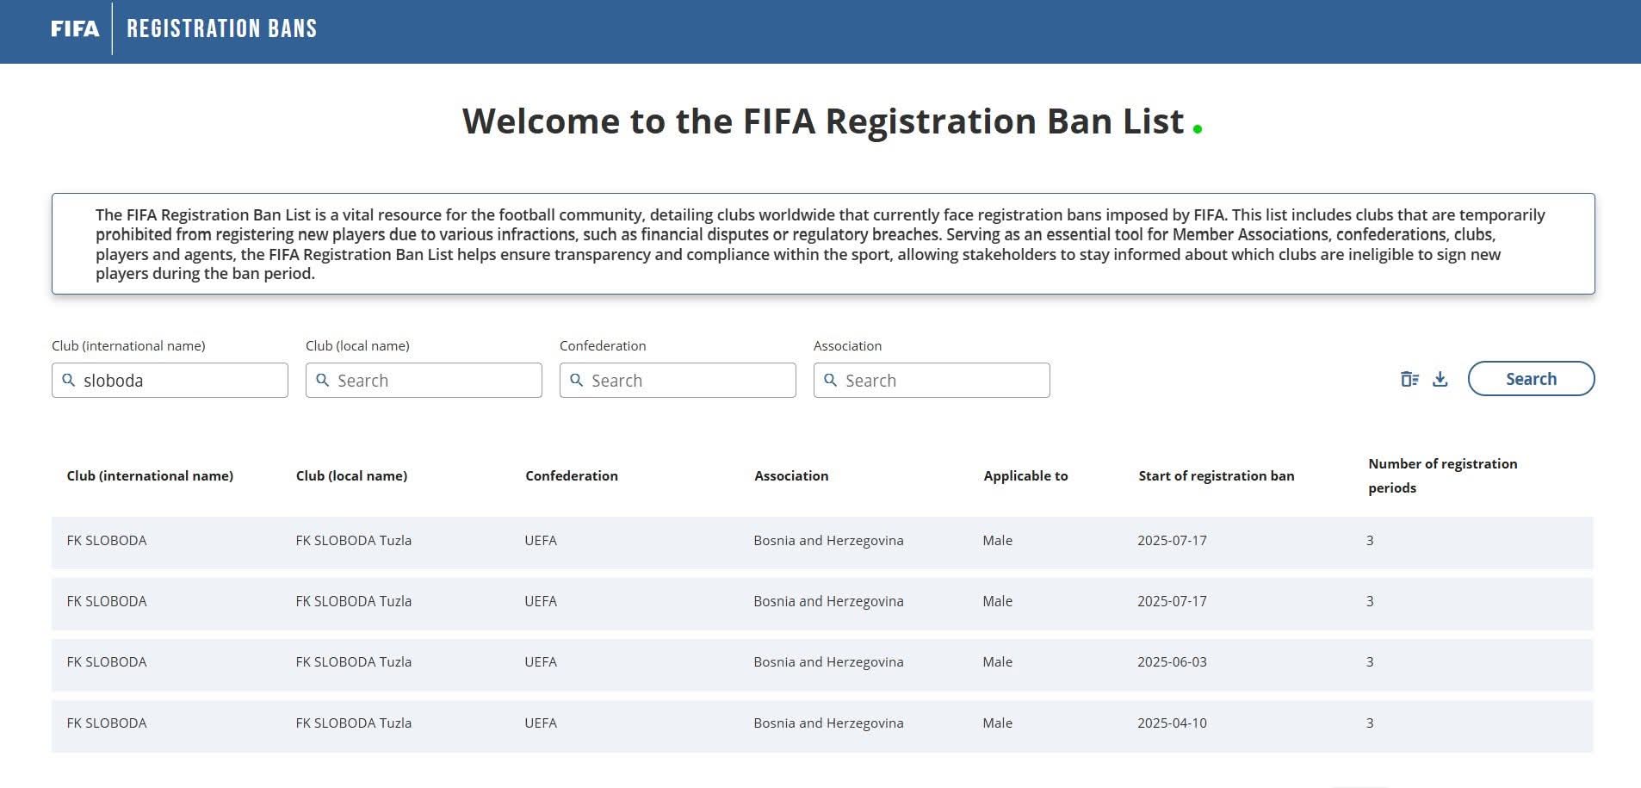Click periods value 3 in 2025-04-10 row
The width and height of the screenshot is (1641, 788).
1370,723
